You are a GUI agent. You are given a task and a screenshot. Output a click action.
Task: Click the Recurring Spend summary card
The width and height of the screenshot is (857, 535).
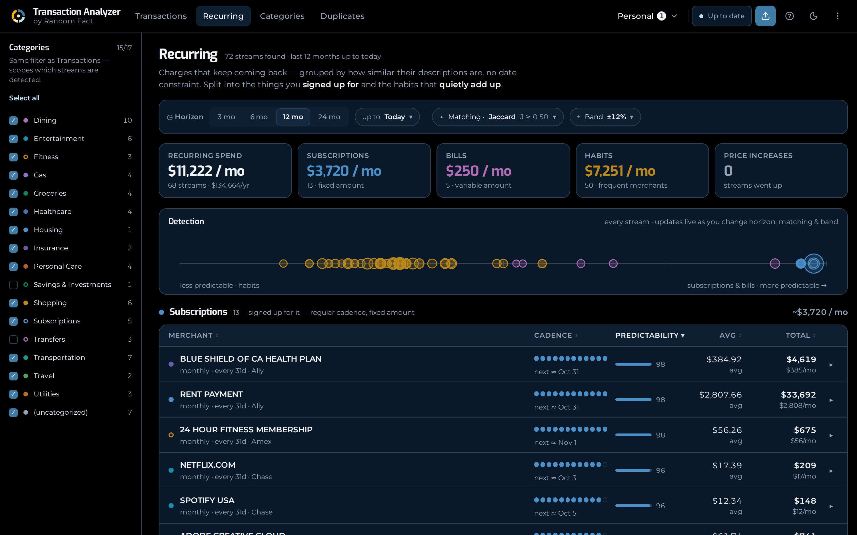tap(225, 171)
